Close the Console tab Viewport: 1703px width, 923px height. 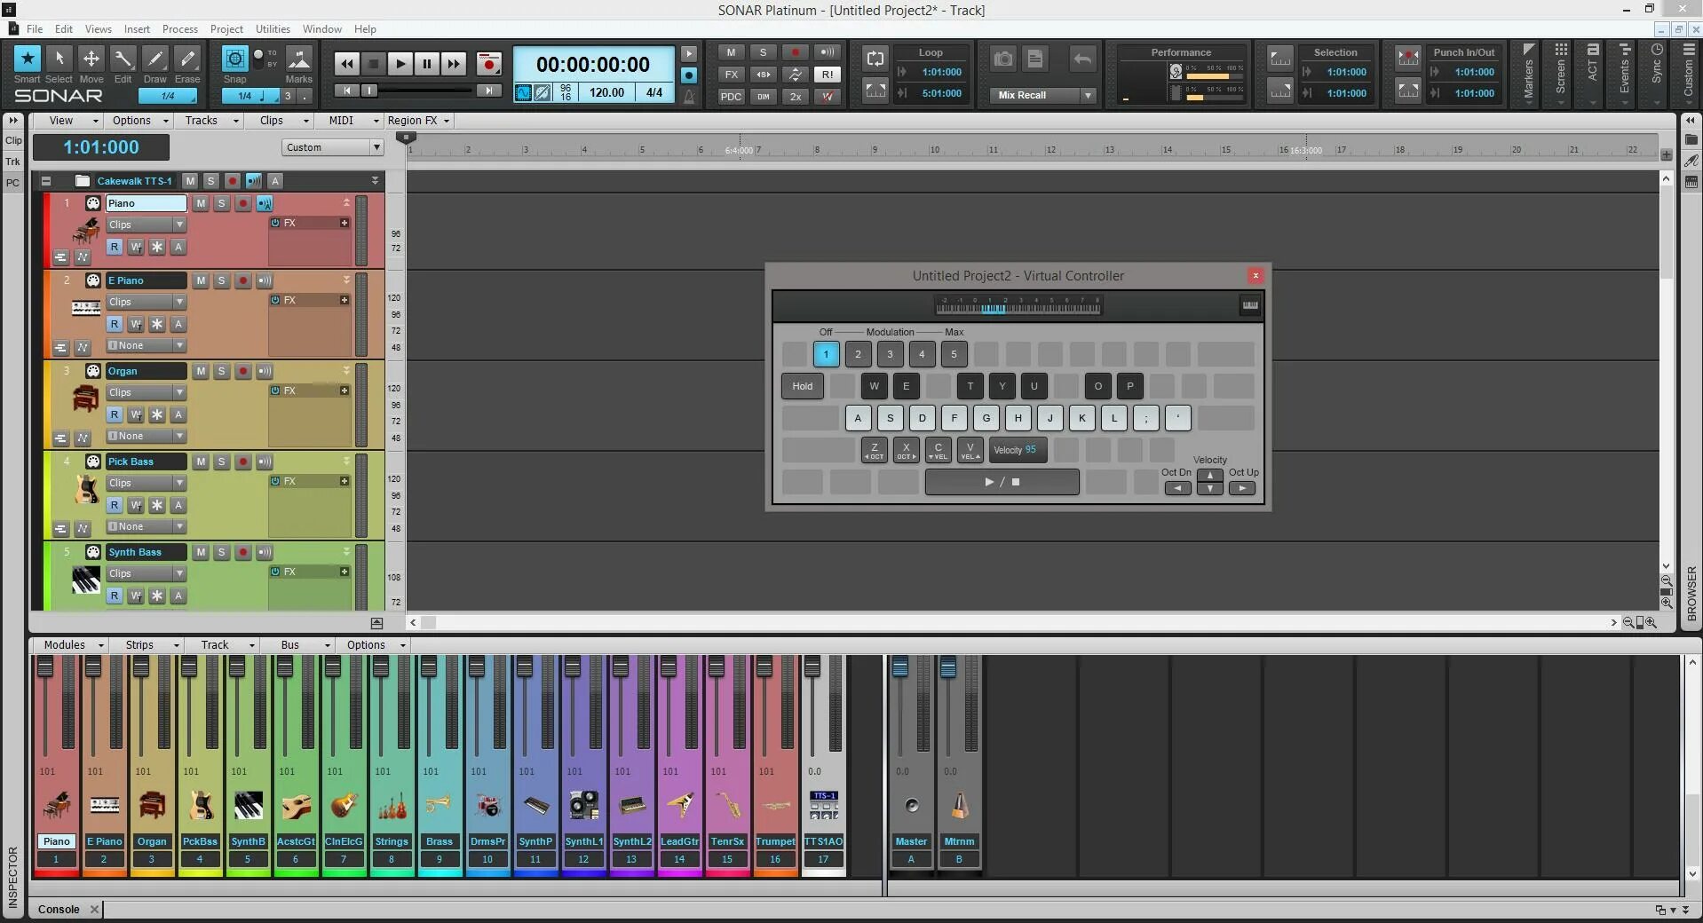coord(94,909)
